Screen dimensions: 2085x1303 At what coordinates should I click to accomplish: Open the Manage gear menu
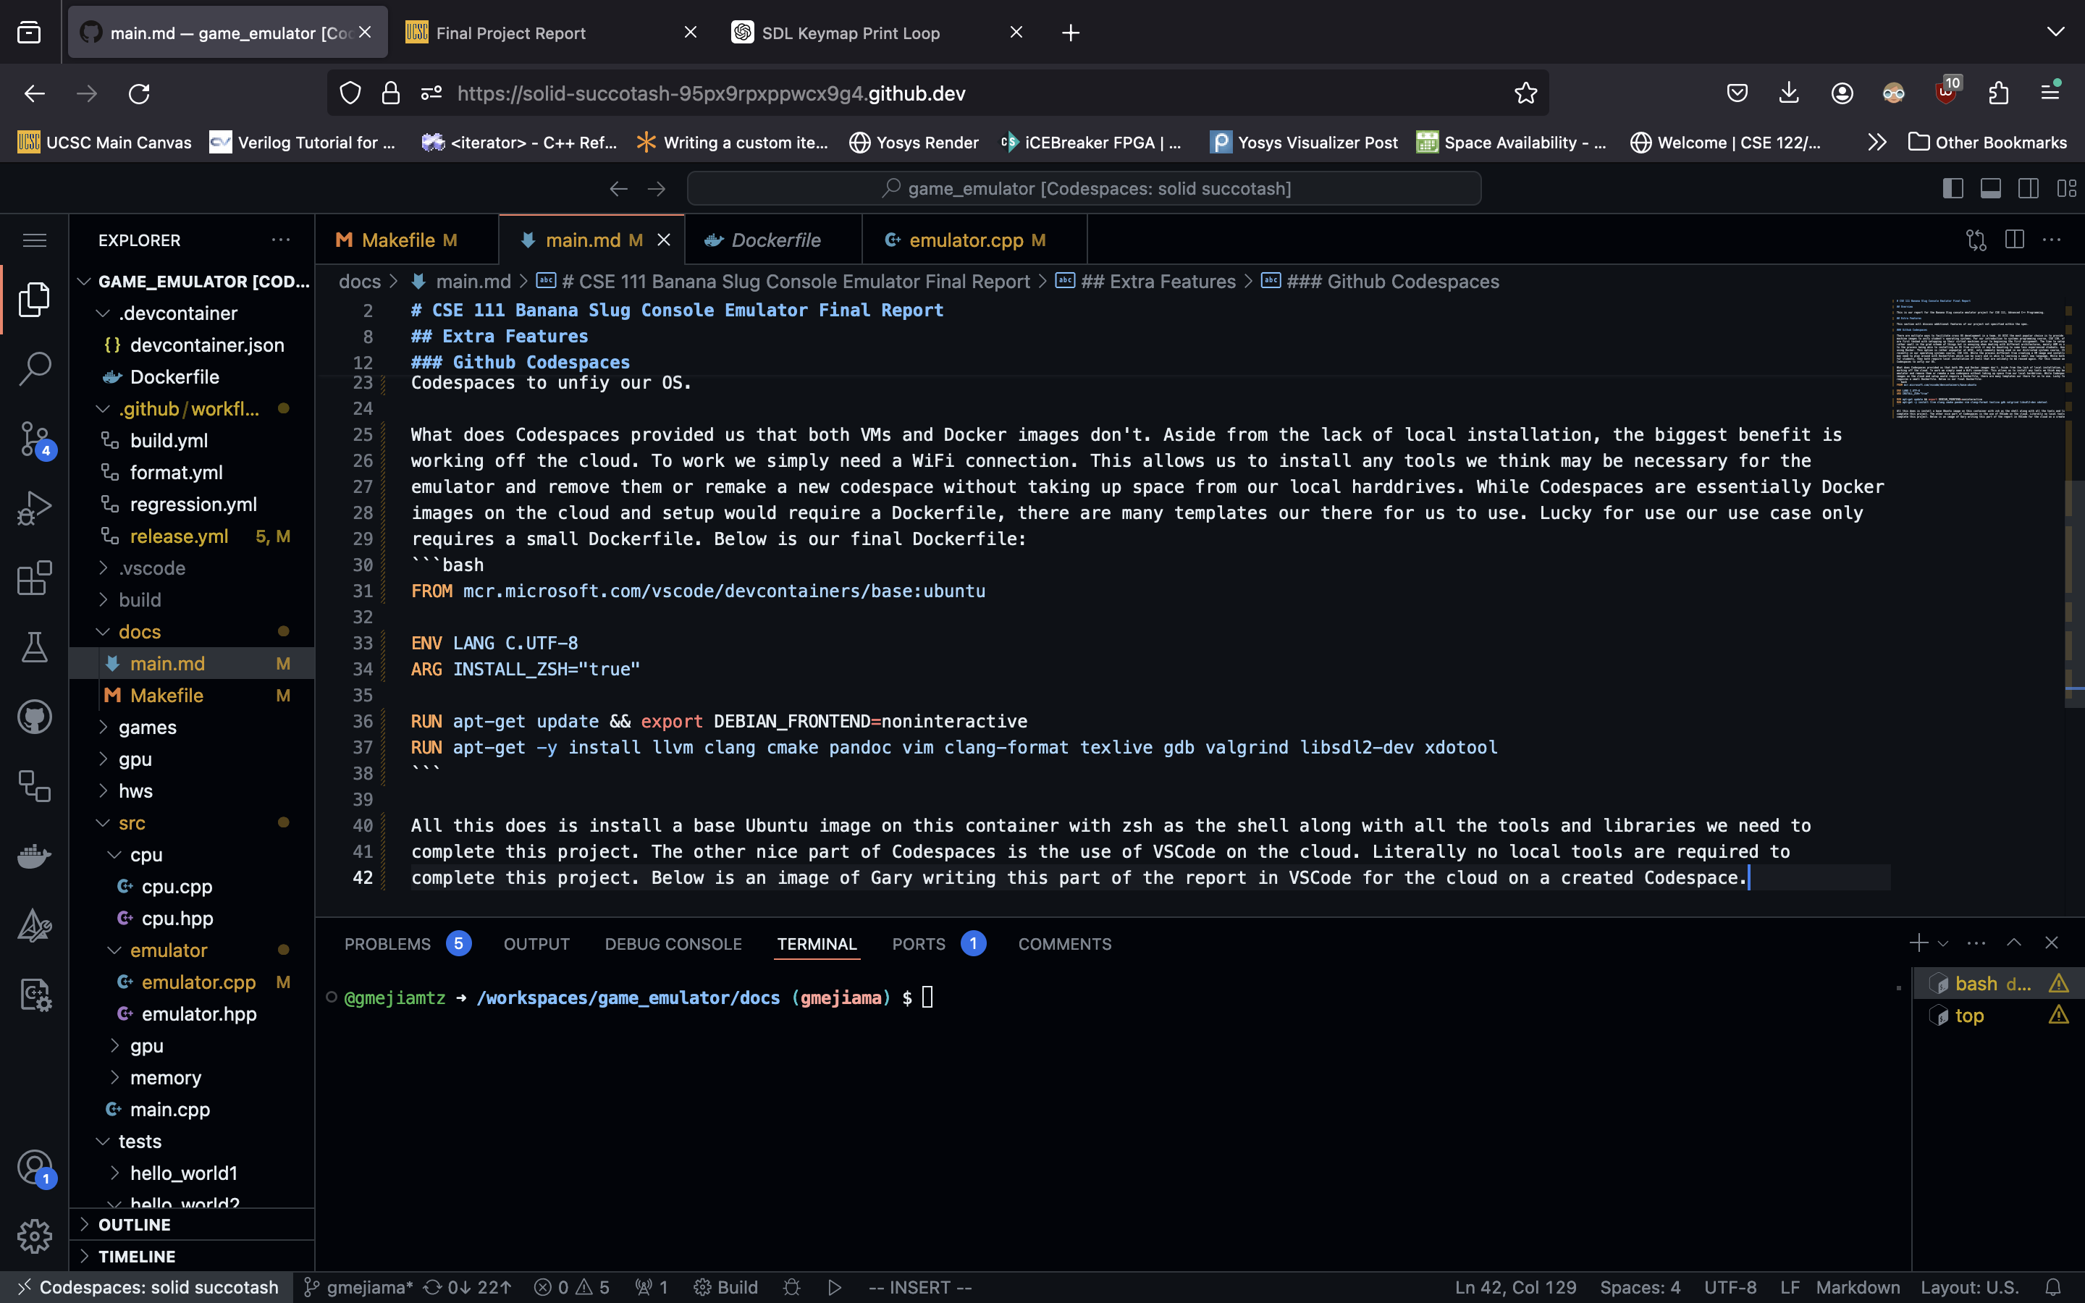click(35, 1236)
